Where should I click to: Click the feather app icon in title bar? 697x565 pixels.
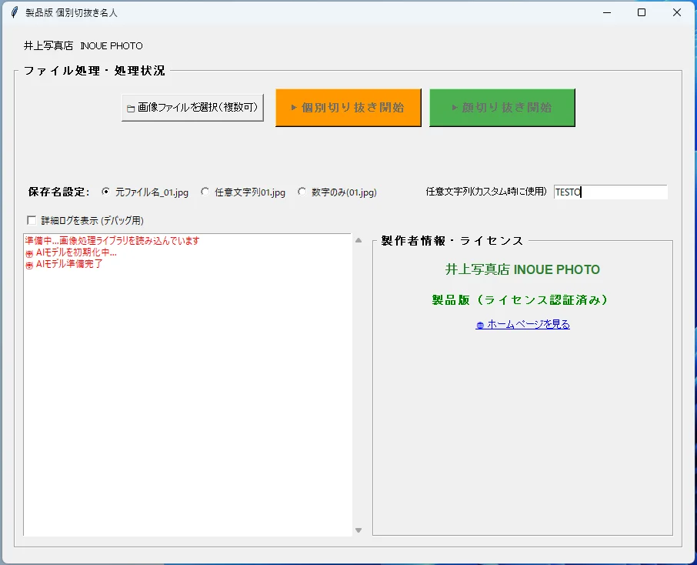pyautogui.click(x=15, y=12)
